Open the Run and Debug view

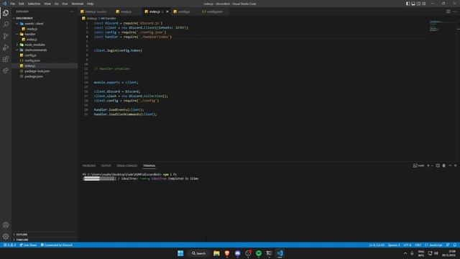(x=6, y=47)
